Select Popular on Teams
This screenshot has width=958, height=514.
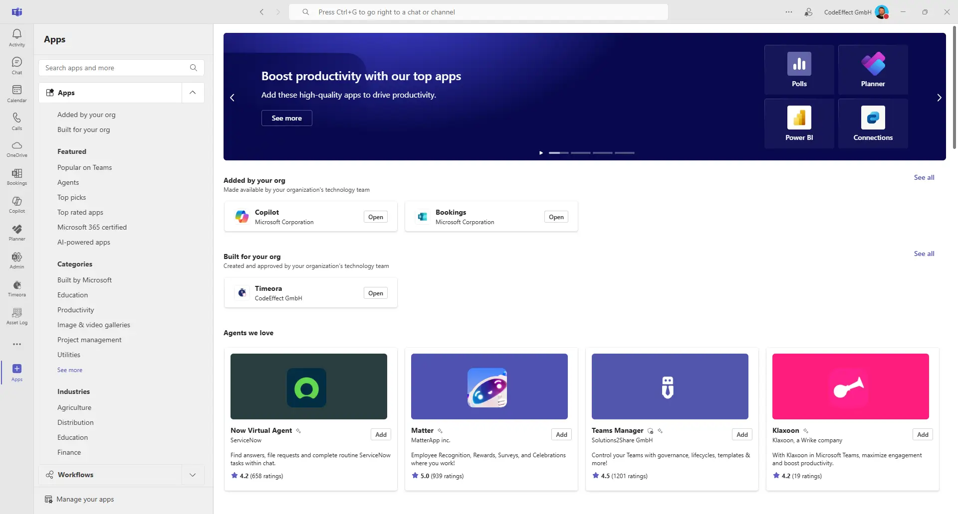coord(85,167)
